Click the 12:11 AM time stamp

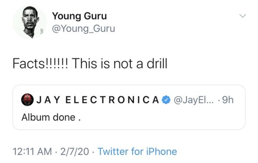(32, 151)
